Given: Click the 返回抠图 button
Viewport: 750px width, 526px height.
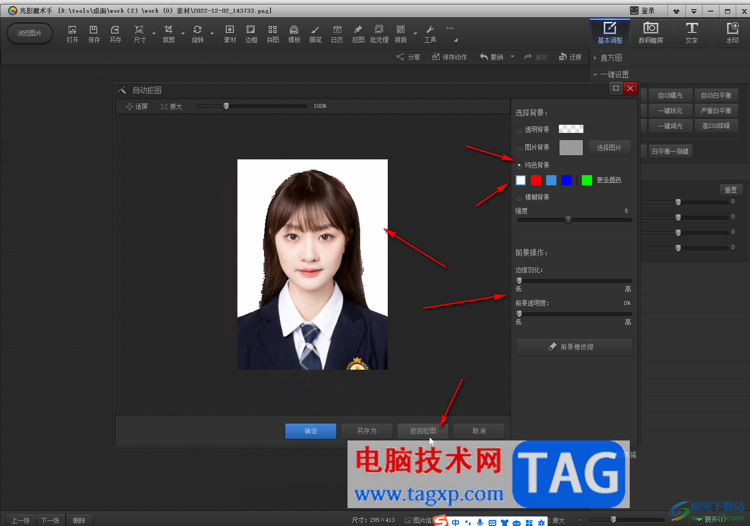Looking at the screenshot, I should [x=422, y=431].
